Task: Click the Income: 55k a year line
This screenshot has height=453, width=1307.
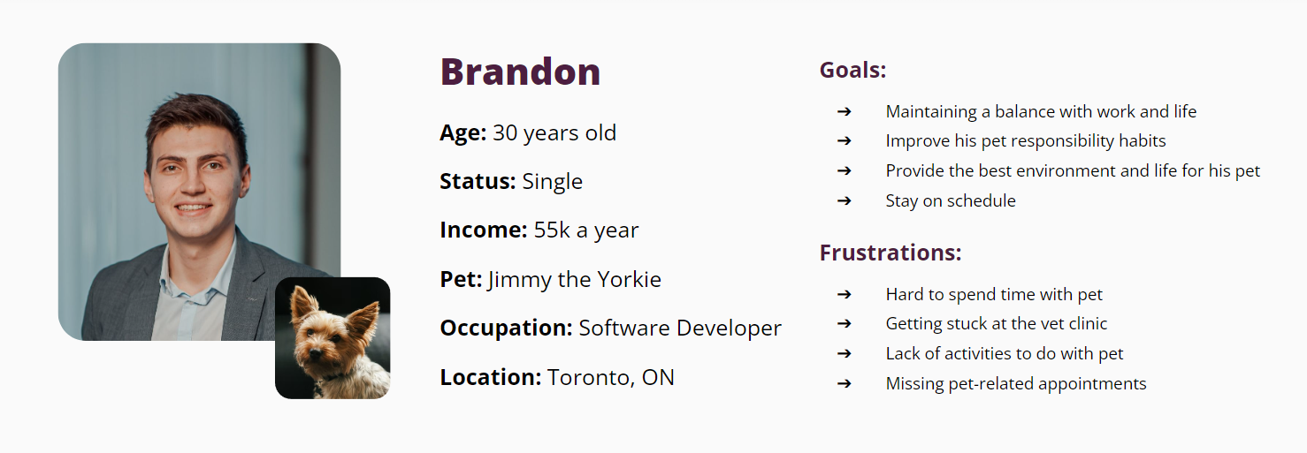Action: [x=539, y=230]
